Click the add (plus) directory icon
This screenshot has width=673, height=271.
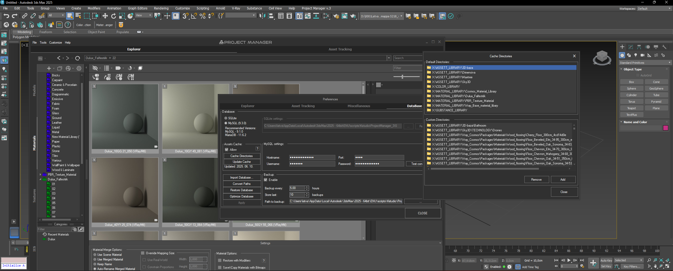[49, 68]
